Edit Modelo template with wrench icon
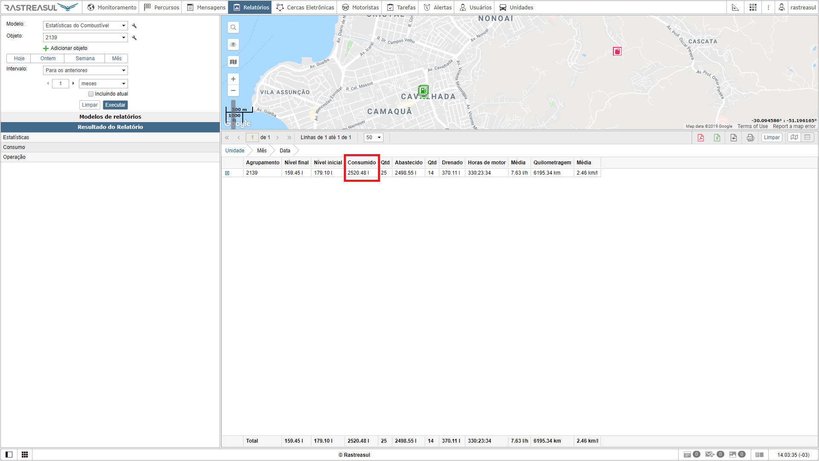Image resolution: width=819 pixels, height=461 pixels. pyautogui.click(x=134, y=26)
